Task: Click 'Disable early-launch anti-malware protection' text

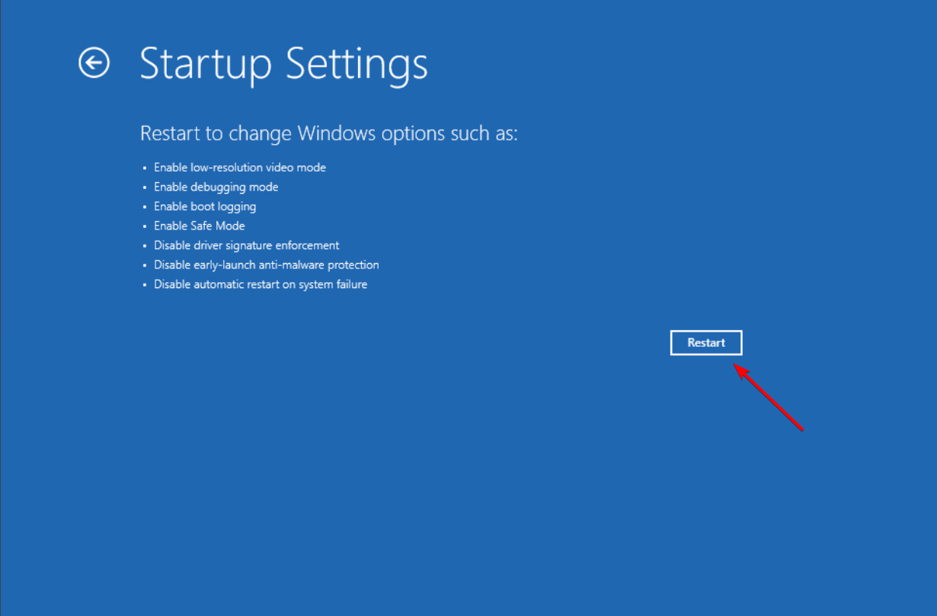Action: [x=267, y=265]
